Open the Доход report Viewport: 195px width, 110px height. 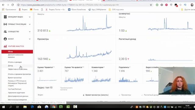10,66
